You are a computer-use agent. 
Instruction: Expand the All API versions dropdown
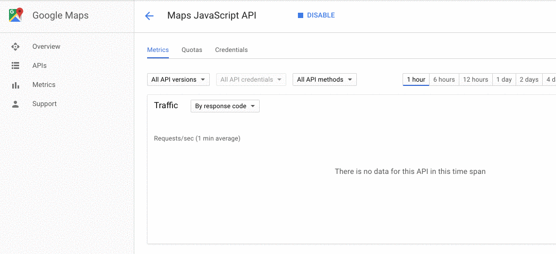tap(178, 80)
